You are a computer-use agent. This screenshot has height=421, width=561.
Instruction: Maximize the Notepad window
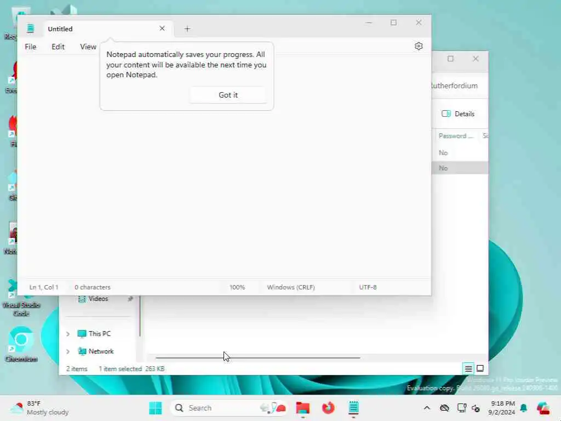click(393, 22)
